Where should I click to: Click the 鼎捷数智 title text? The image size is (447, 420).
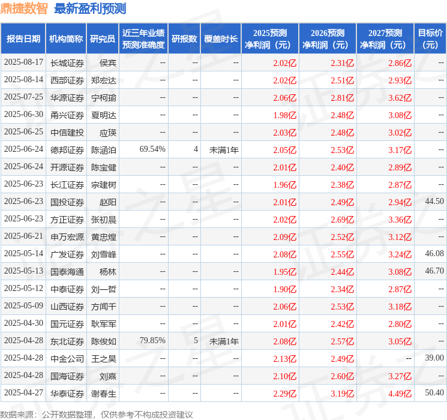tap(24, 8)
